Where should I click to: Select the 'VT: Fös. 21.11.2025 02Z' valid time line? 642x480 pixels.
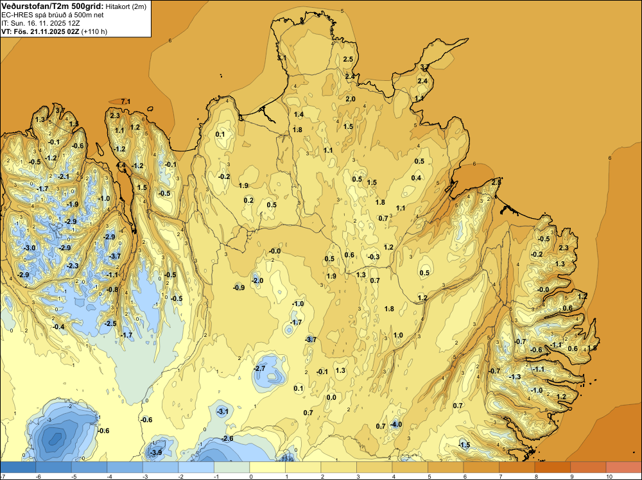(x=40, y=31)
